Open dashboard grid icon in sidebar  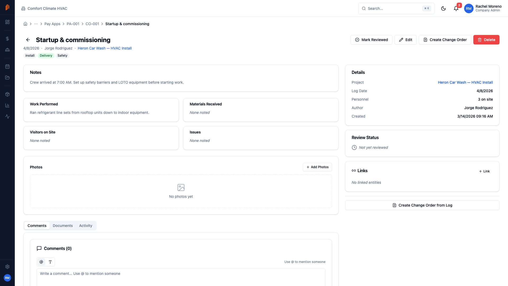7,22
